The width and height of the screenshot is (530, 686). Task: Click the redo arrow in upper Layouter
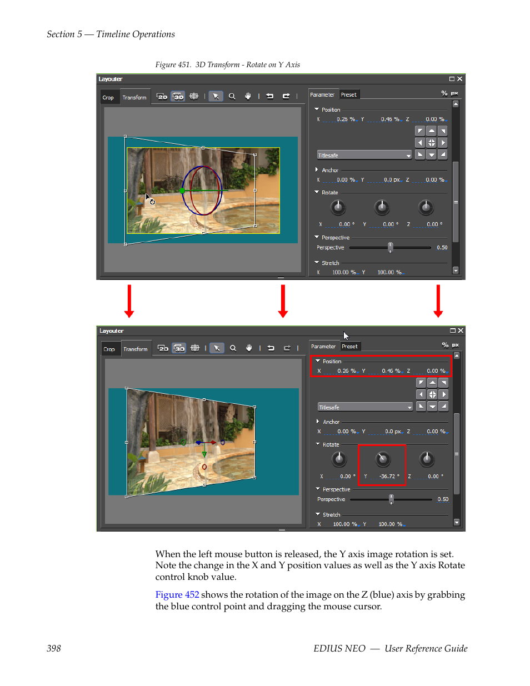coord(286,96)
